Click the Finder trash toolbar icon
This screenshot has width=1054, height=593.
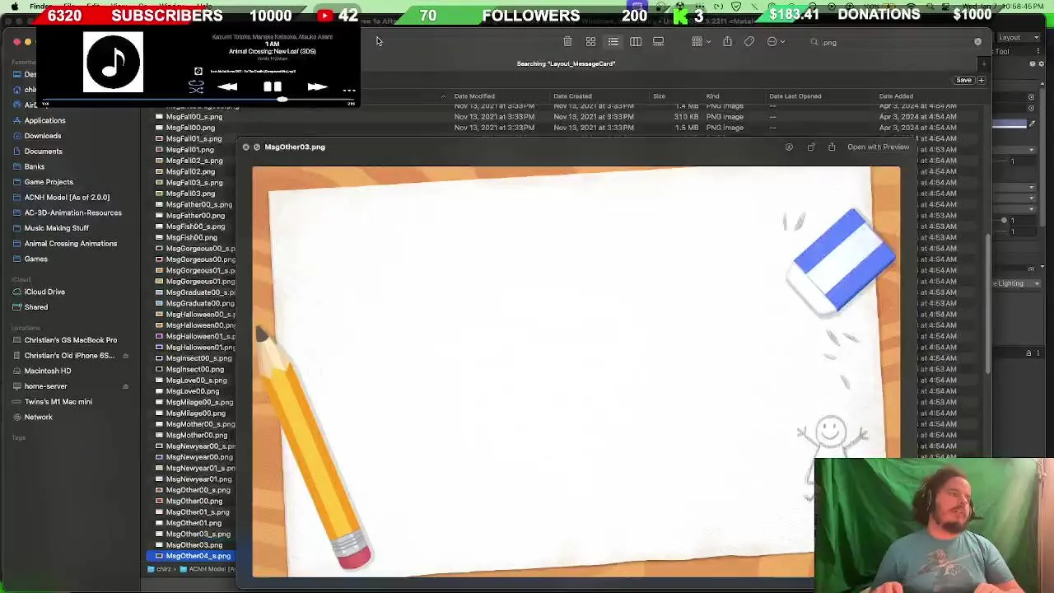click(x=567, y=42)
